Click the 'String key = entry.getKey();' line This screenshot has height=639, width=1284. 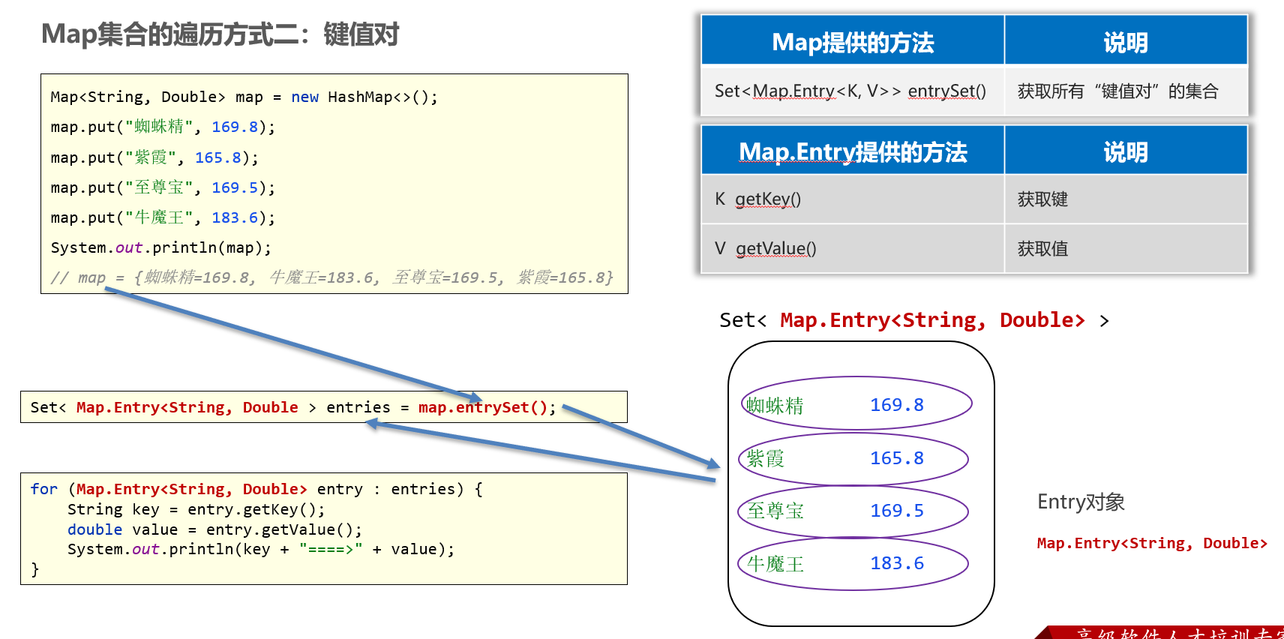point(196,509)
